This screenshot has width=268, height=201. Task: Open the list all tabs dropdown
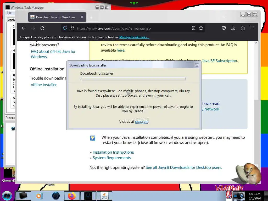click(x=224, y=17)
